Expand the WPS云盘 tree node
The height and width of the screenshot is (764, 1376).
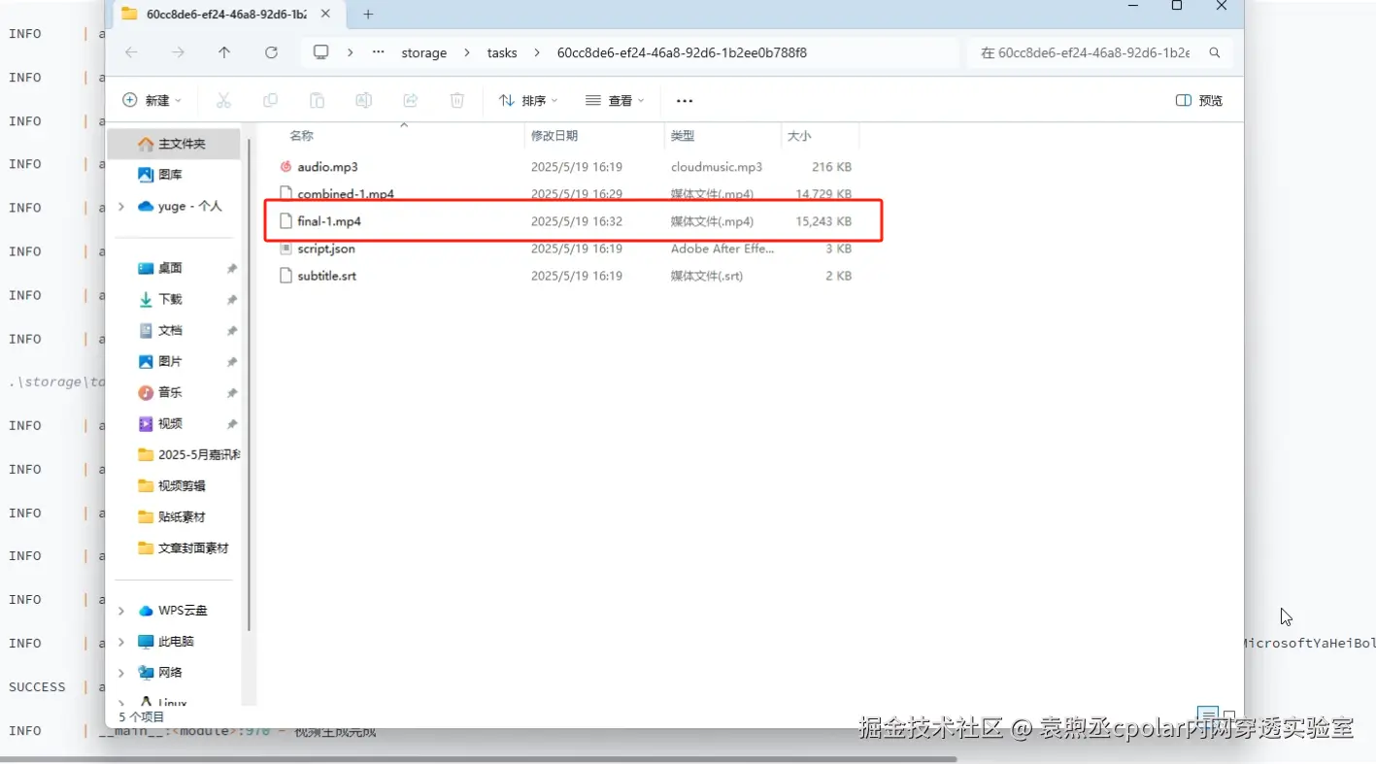click(x=121, y=611)
